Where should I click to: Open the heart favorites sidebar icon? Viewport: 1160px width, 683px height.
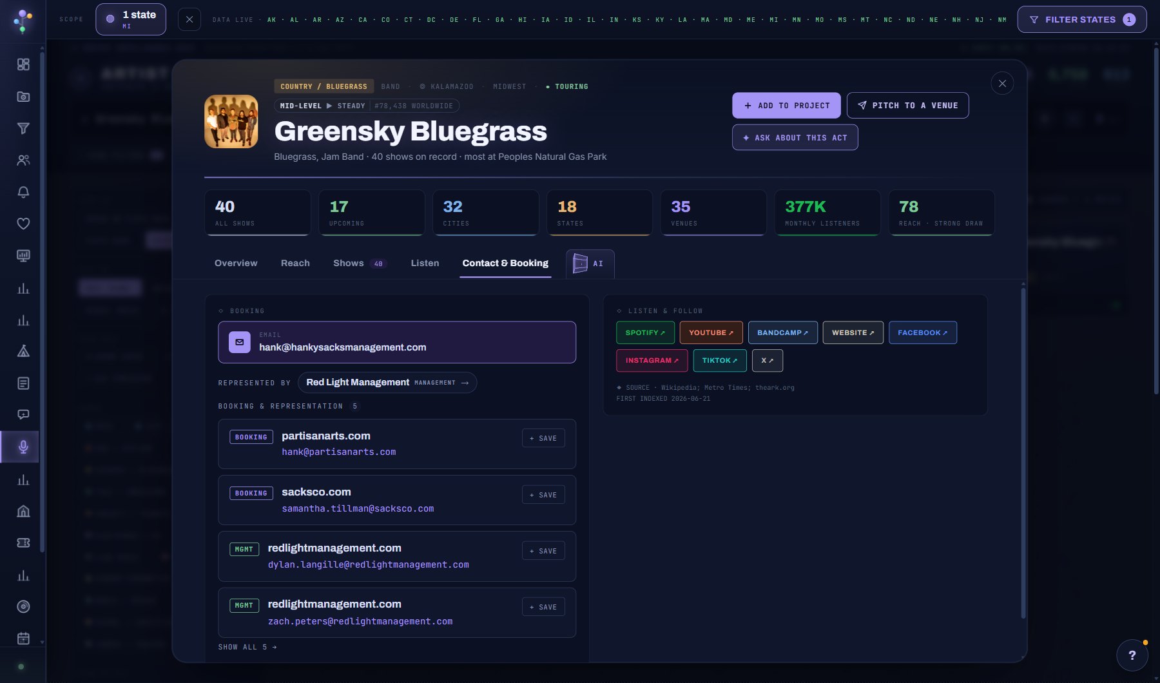pyautogui.click(x=23, y=224)
